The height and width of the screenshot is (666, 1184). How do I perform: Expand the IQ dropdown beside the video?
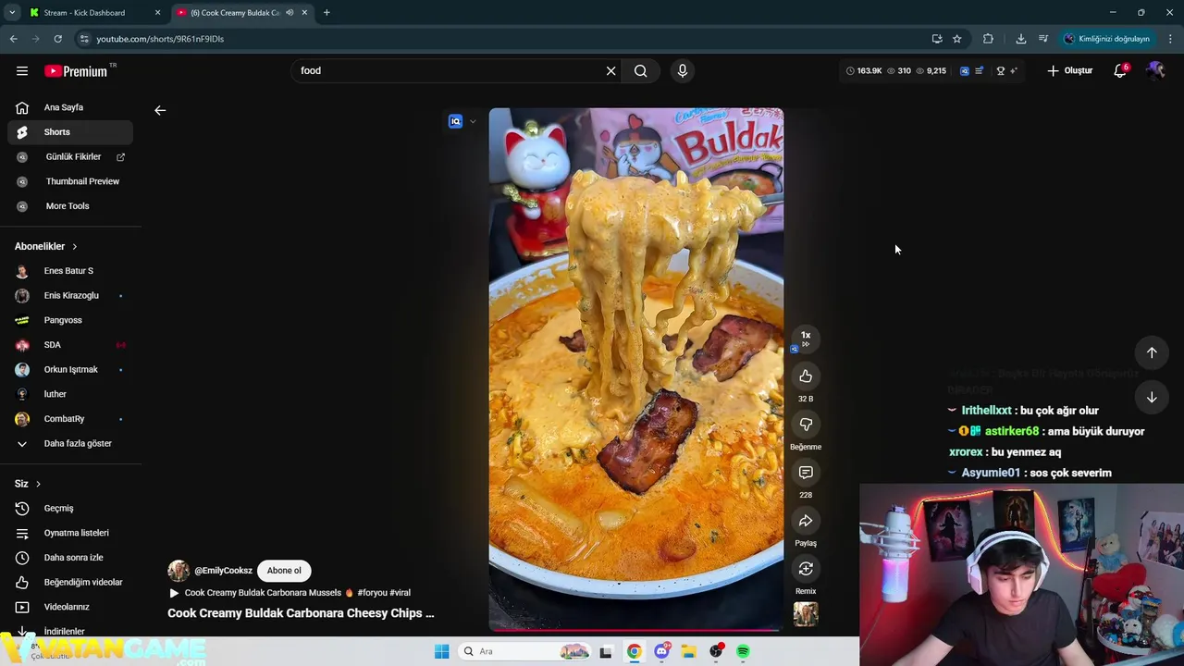pos(473,121)
